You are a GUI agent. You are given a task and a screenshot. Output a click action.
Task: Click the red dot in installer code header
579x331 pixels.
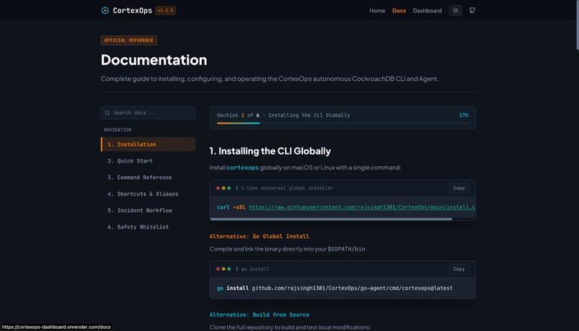(x=218, y=188)
